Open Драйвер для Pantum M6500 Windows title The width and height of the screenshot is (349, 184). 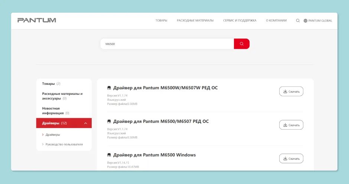(154, 155)
